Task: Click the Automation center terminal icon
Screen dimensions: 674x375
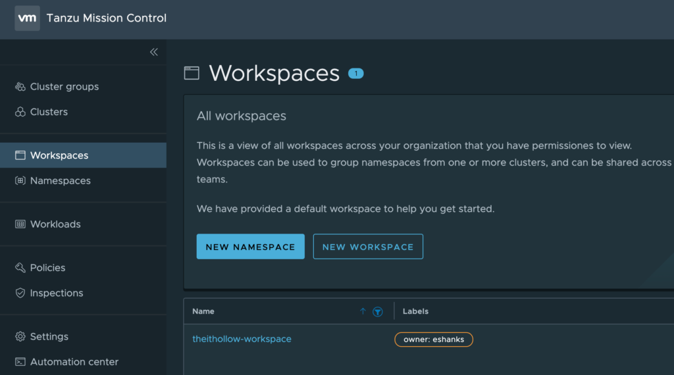Action: click(x=20, y=362)
